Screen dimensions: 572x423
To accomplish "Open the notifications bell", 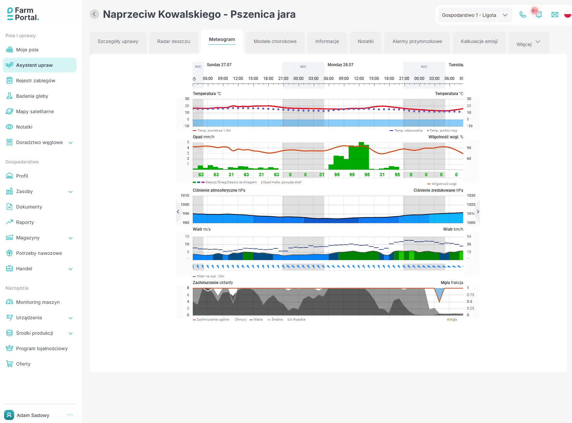I will click(538, 15).
